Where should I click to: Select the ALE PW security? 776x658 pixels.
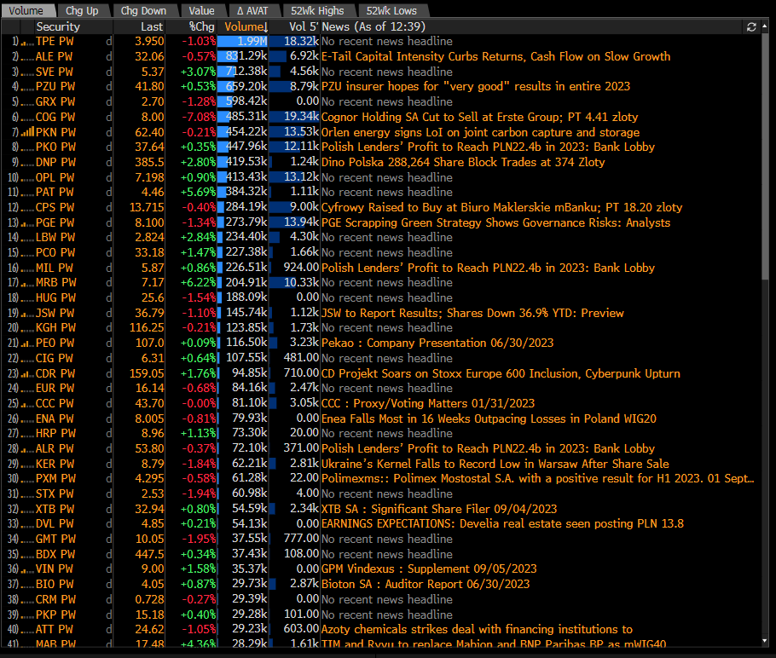pos(54,57)
